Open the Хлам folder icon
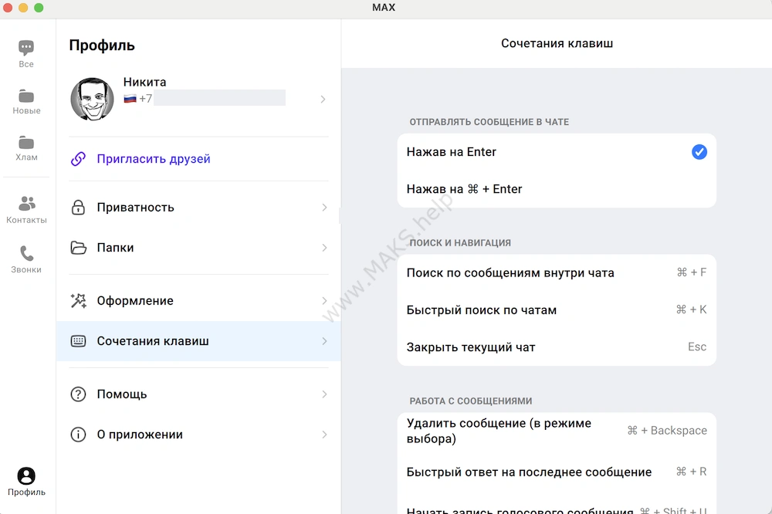Image resolution: width=772 pixels, height=514 pixels. click(26, 144)
